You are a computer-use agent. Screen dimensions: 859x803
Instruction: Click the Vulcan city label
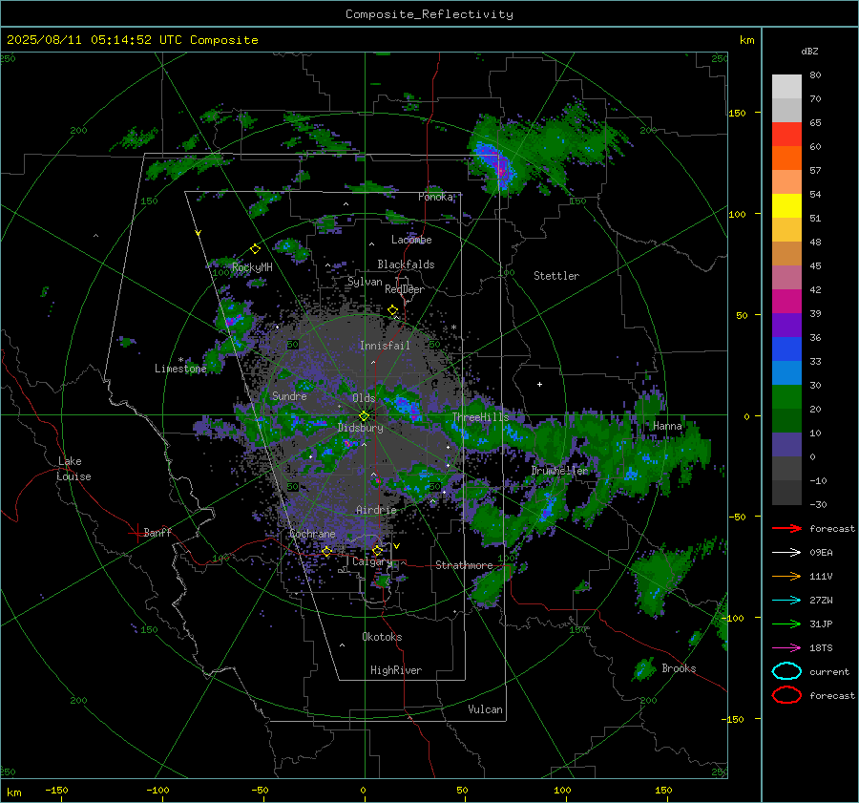point(485,709)
